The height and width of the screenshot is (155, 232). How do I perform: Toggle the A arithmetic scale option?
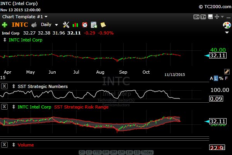[x=211, y=78]
